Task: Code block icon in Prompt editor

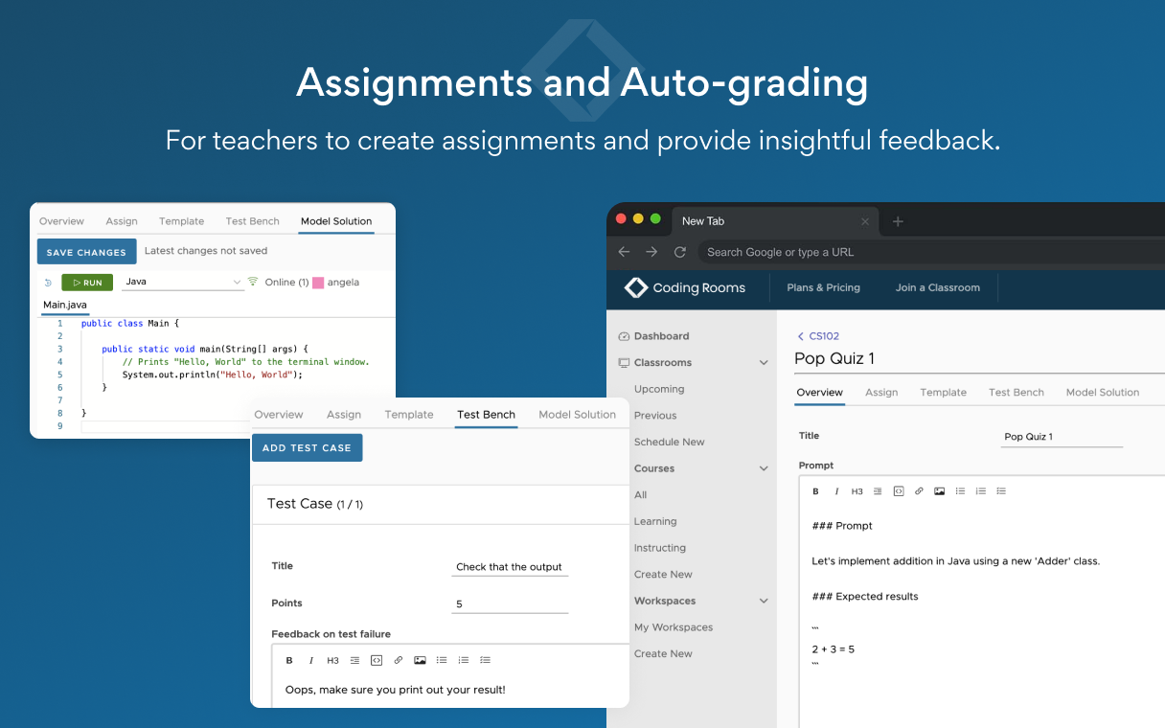Action: [x=899, y=491]
